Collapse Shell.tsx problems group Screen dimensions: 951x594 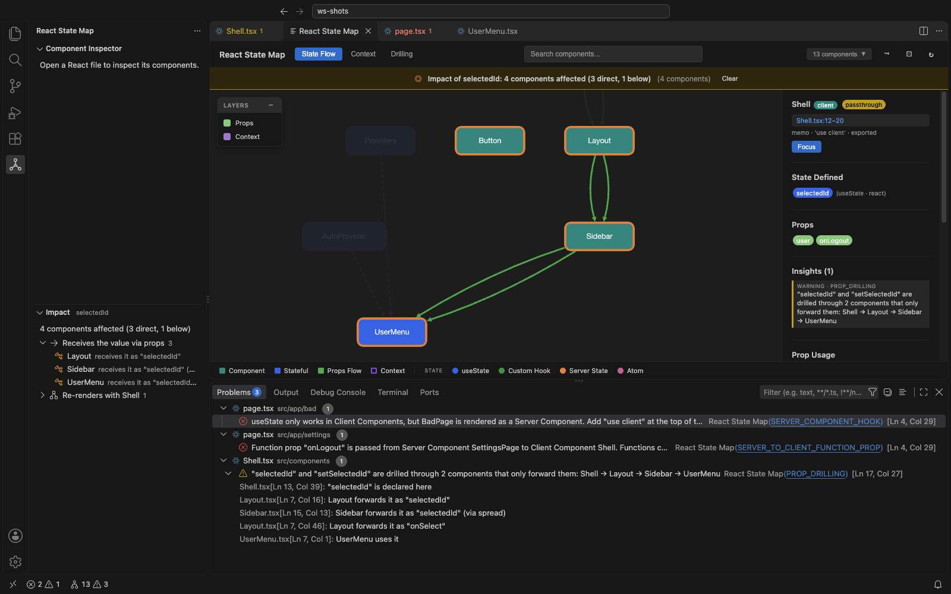point(223,460)
